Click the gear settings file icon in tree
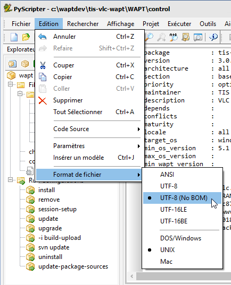The height and width of the screenshot is (285, 231). (x=30, y=171)
